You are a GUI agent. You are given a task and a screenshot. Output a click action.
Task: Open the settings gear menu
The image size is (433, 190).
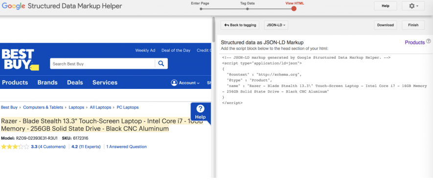413,6
